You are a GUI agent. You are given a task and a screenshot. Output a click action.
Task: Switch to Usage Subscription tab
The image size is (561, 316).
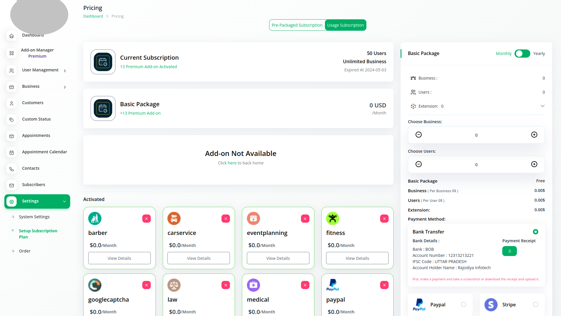[345, 25]
